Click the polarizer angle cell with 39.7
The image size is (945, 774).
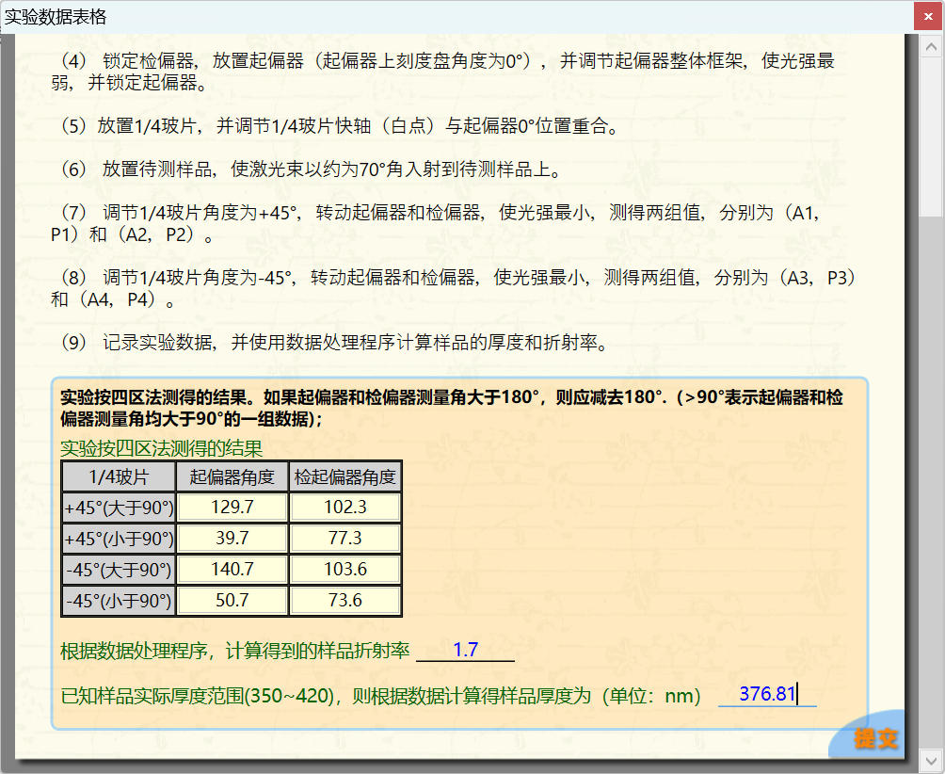[x=232, y=539]
